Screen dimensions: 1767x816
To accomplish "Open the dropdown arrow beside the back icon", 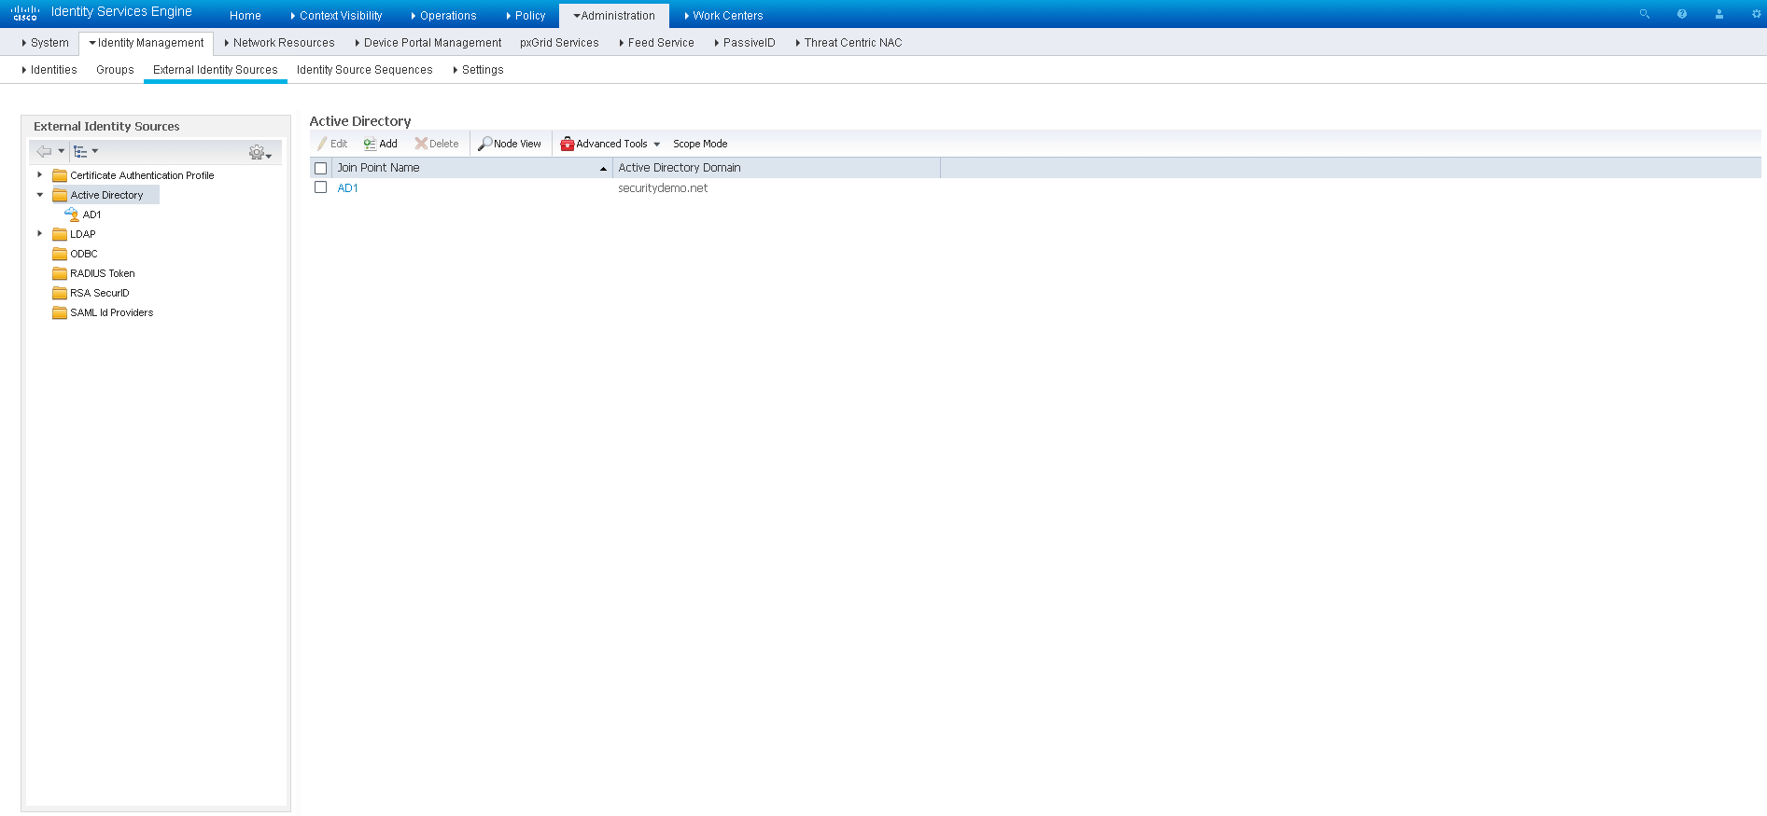I will [62, 150].
